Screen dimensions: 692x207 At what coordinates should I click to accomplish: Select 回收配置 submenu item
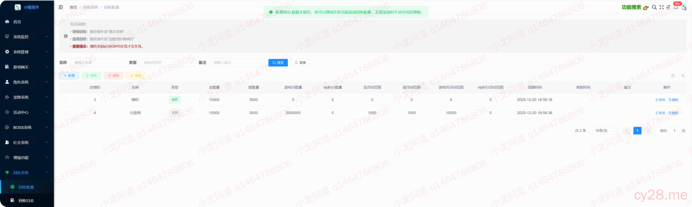point(27,187)
